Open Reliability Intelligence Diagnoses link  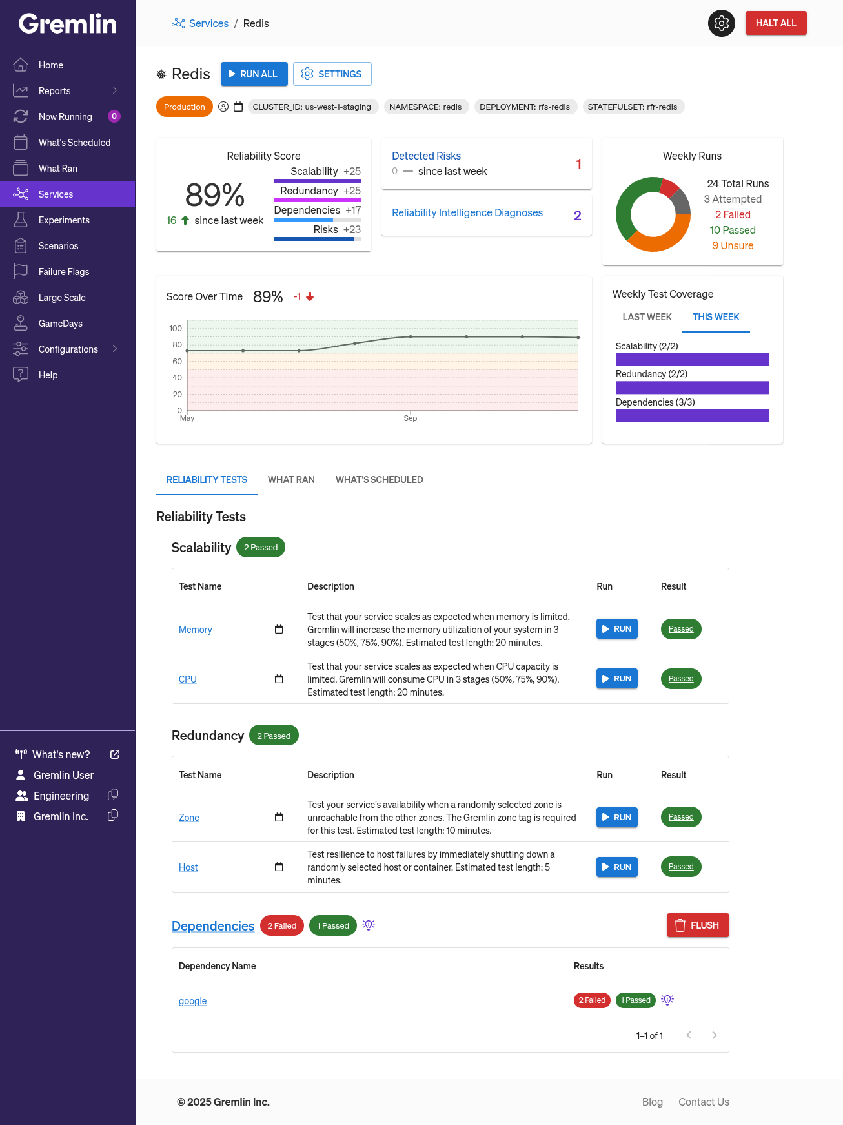[x=467, y=212]
